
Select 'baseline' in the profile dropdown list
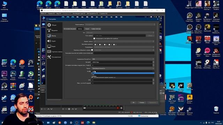123,76
